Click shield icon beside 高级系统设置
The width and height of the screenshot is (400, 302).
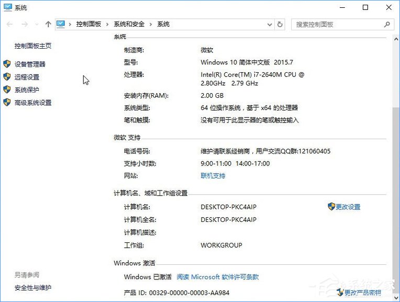(x=7, y=102)
